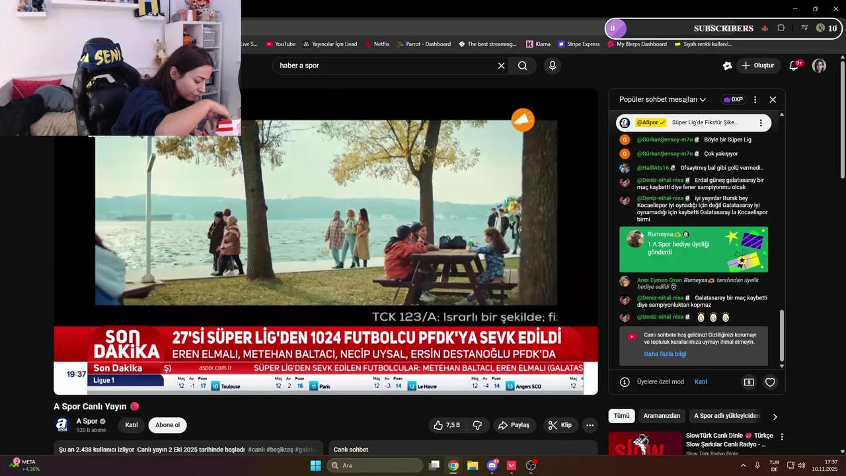
Task: Like the video (7,5 B)
Action: 448,425
